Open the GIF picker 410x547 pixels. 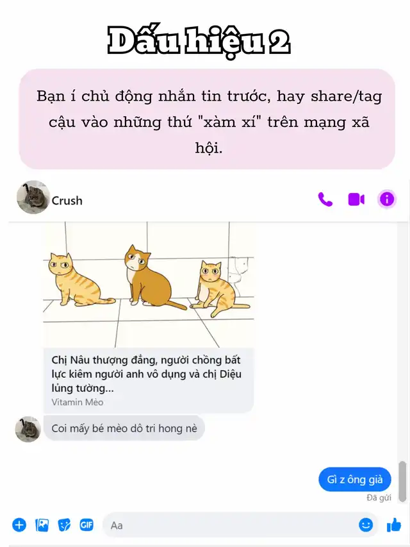tap(86, 525)
